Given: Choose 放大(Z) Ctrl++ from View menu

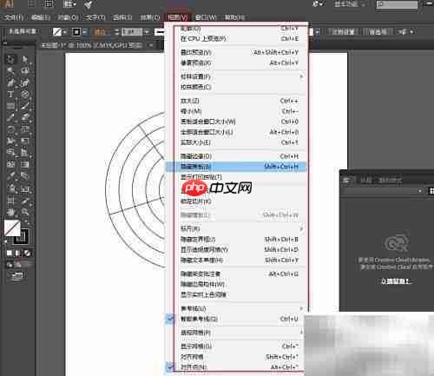Looking at the screenshot, I should click(x=236, y=101).
